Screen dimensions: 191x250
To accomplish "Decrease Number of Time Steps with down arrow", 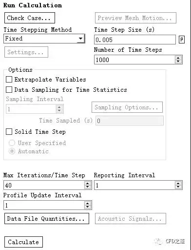I will tap(178, 62).
